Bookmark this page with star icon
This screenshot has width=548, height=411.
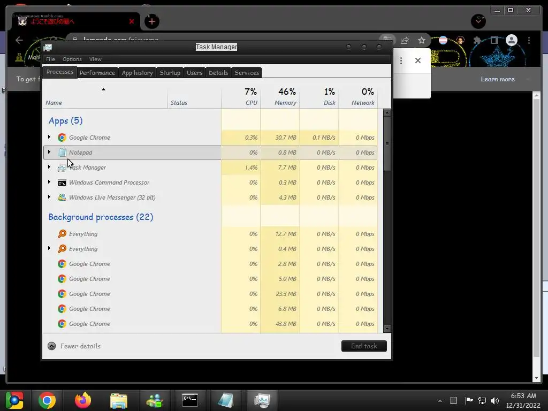pyautogui.click(x=422, y=41)
